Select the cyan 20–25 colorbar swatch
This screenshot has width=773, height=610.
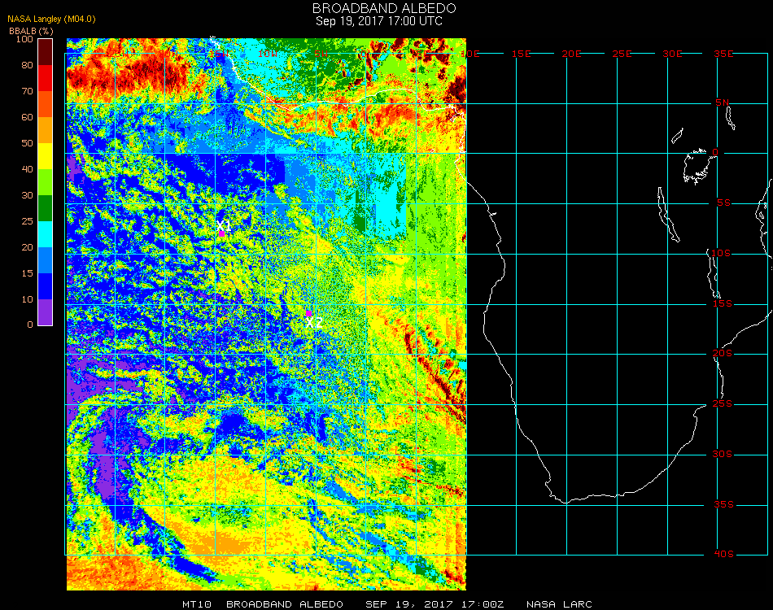tap(46, 234)
